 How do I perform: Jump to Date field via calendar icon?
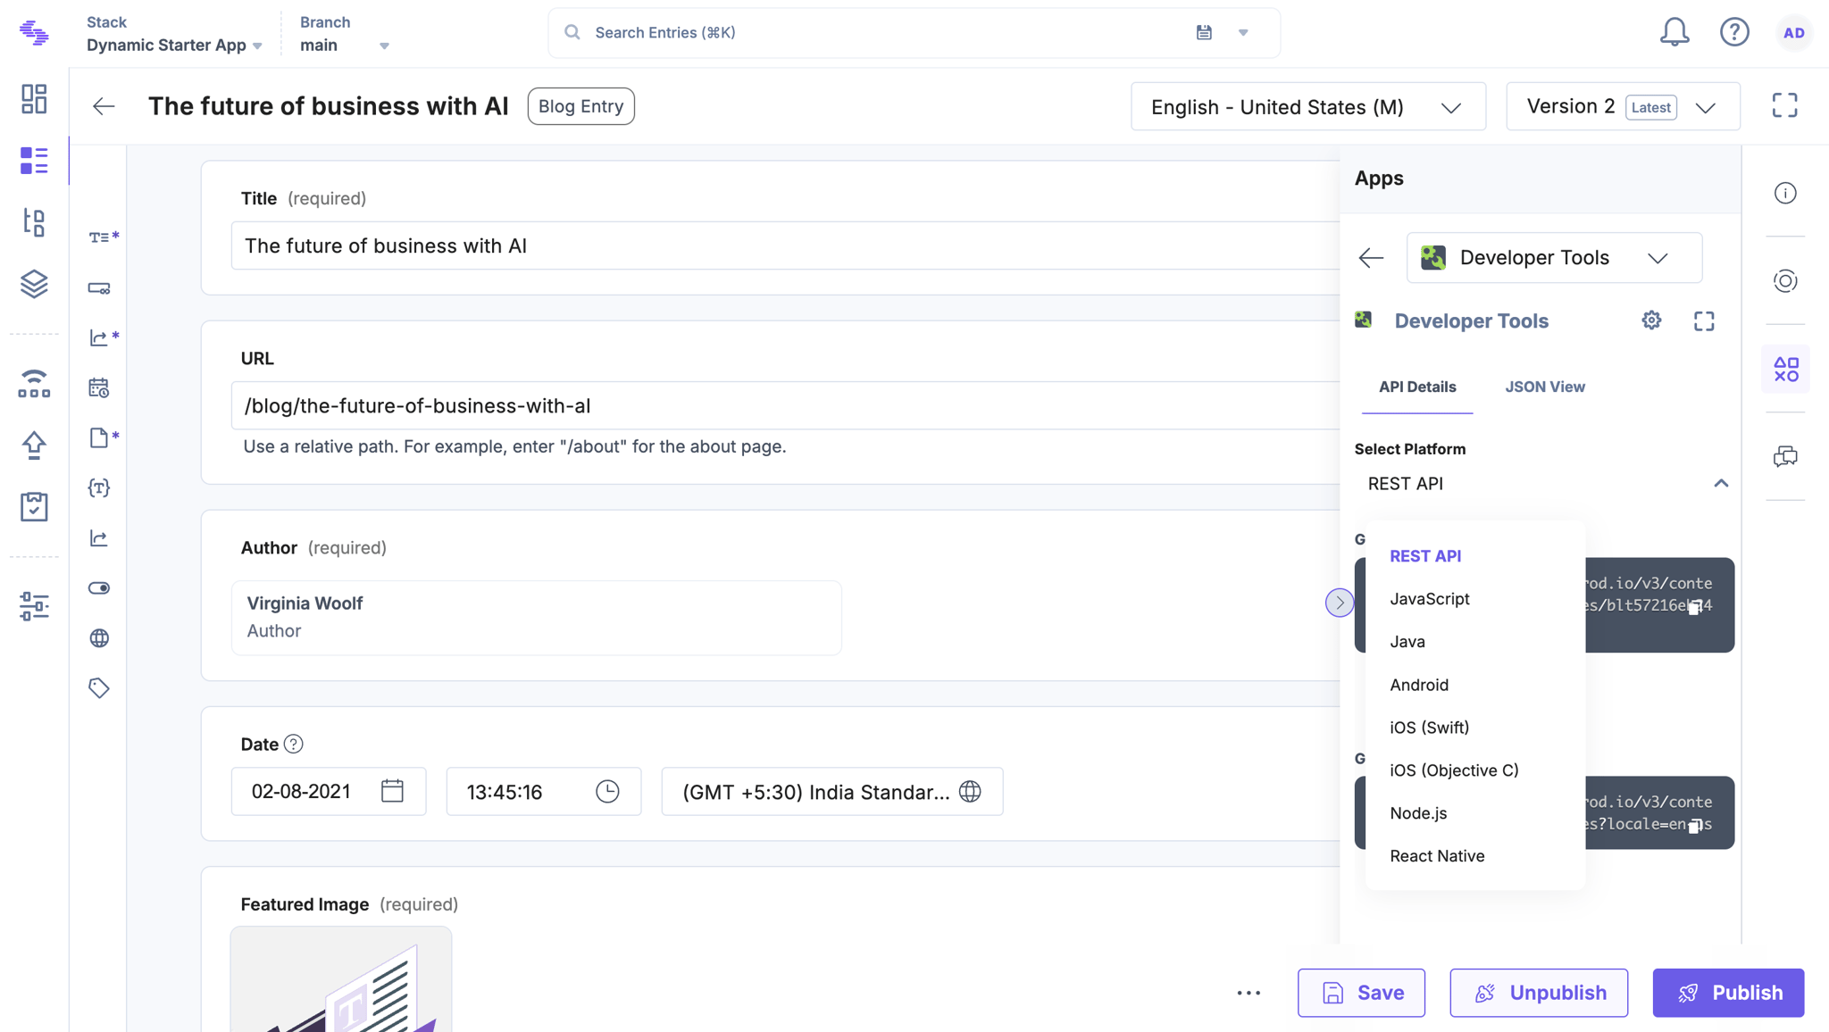coord(99,387)
